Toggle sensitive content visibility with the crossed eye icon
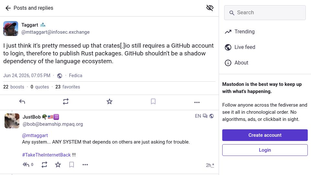The height and width of the screenshot is (175, 311). 210,8
